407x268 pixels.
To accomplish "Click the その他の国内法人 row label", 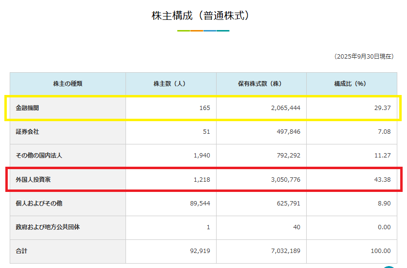I will coord(39,156).
